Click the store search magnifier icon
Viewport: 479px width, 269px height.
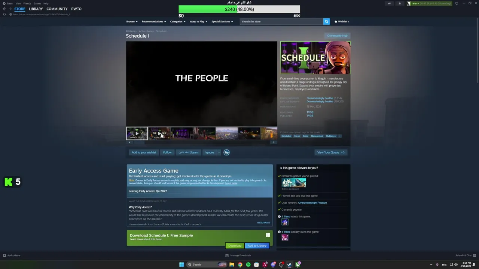pos(326,21)
